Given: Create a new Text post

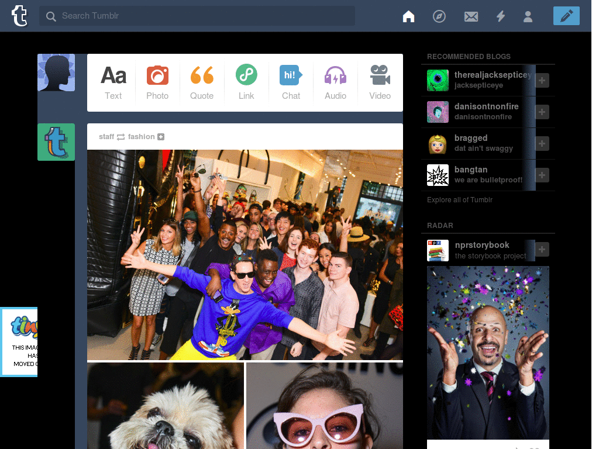Looking at the screenshot, I should (x=113, y=83).
